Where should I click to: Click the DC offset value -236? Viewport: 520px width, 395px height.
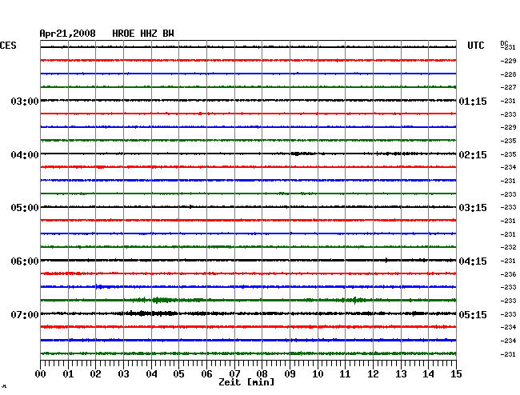pyautogui.click(x=508, y=274)
